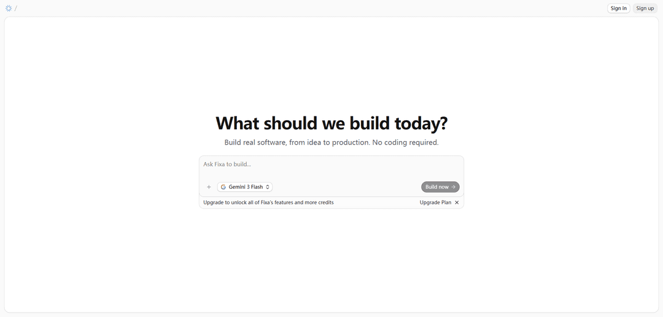
Task: Click the plus attachment icon in prompt box
Action: [x=209, y=187]
